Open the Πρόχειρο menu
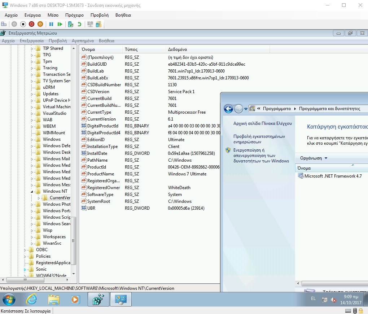The height and width of the screenshot is (314, 368). 74,15
